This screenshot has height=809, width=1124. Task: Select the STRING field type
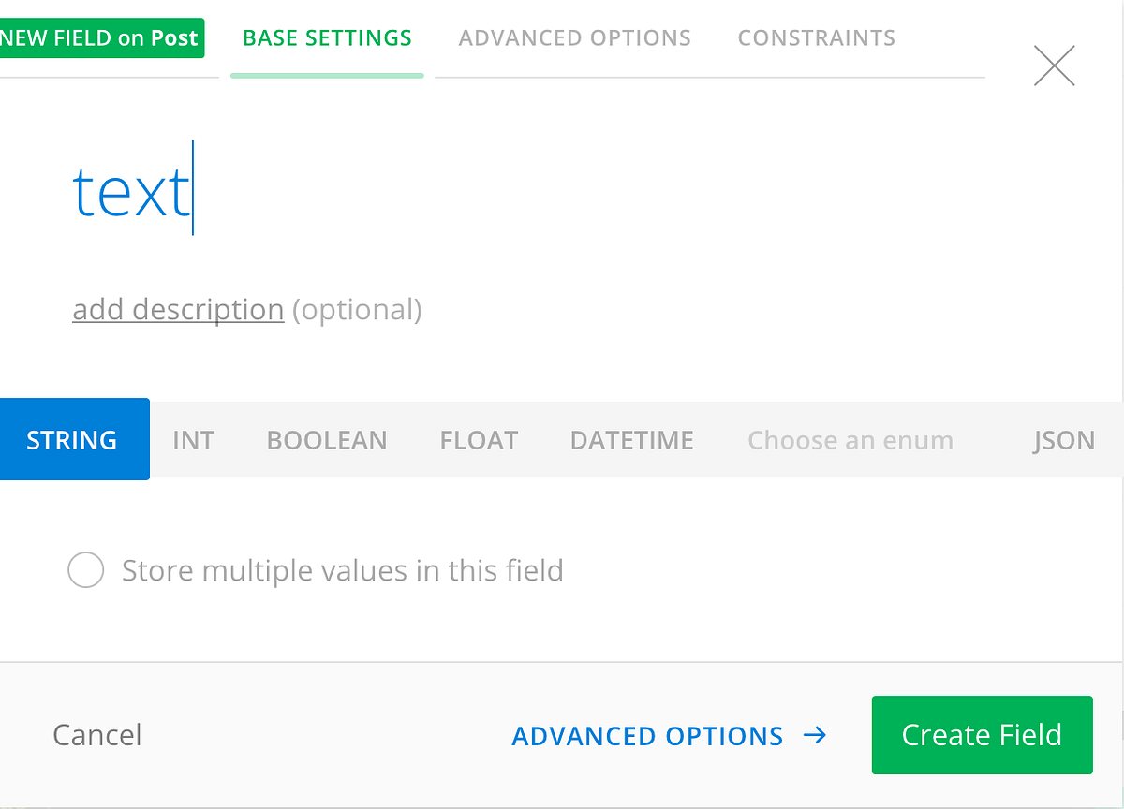tap(72, 440)
